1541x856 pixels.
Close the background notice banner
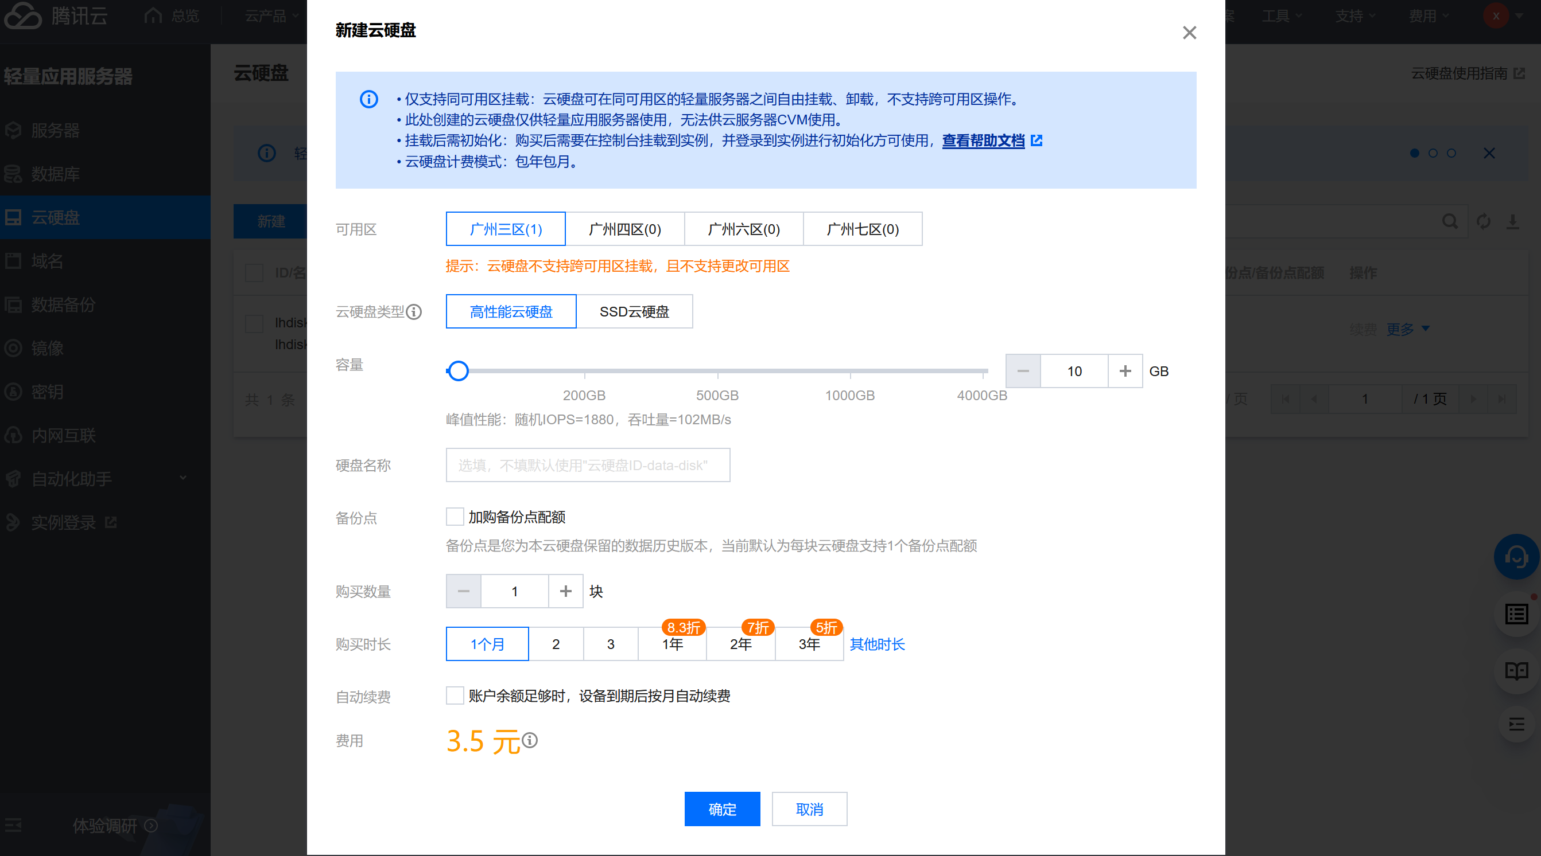[x=1489, y=154]
